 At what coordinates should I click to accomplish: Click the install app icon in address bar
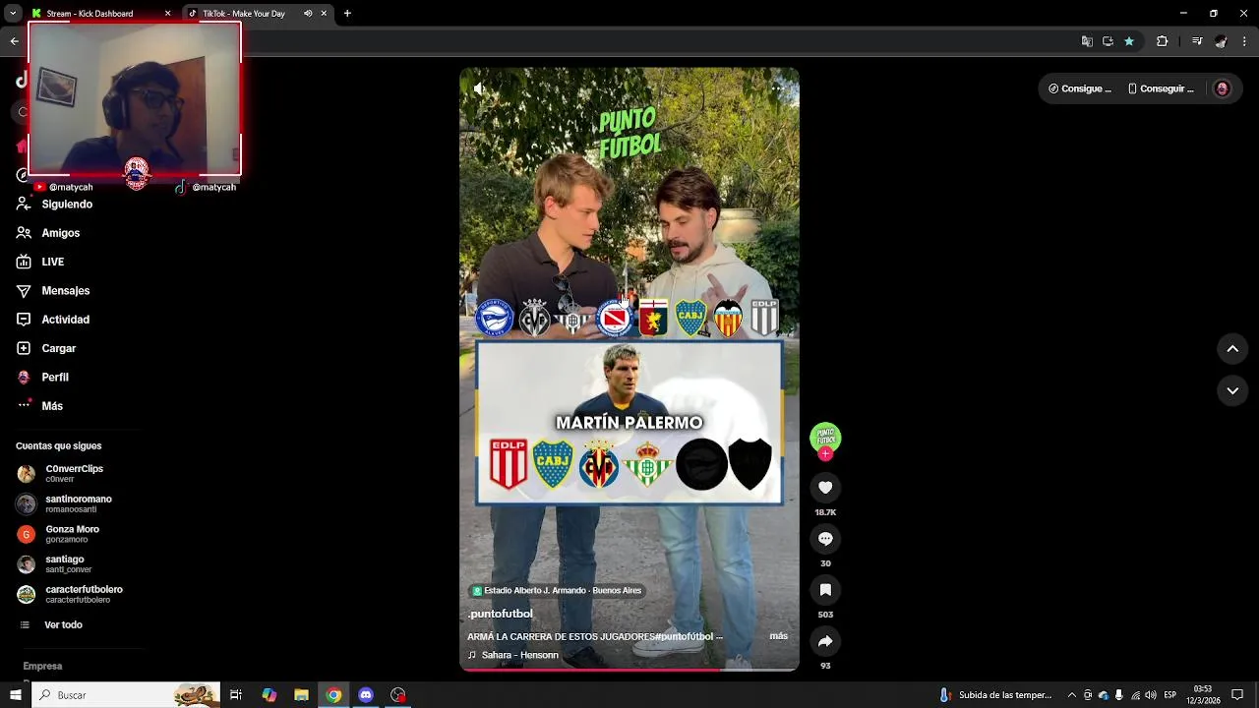pyautogui.click(x=1108, y=41)
